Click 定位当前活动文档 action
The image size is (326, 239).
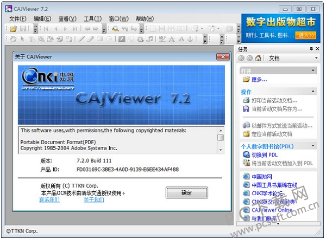(272, 134)
